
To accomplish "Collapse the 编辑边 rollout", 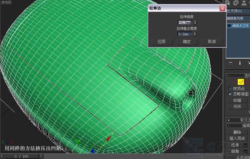I will click(228, 126).
